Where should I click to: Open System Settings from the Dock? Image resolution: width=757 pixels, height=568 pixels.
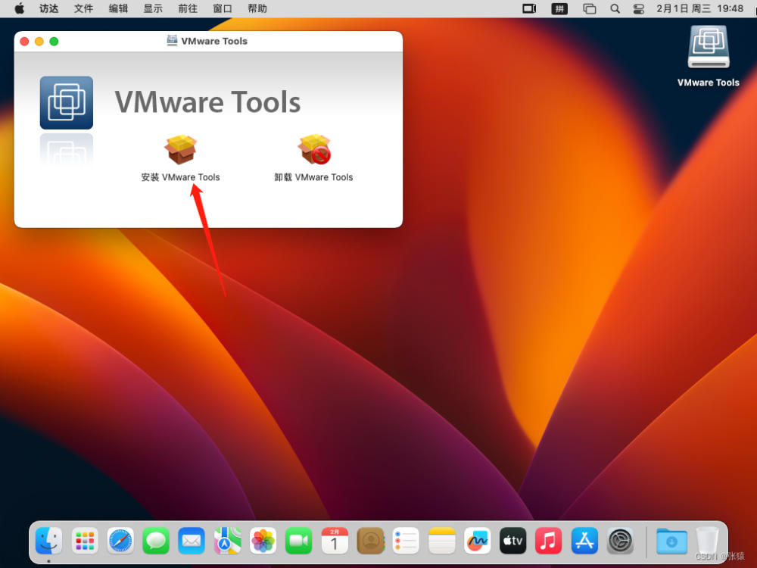[x=621, y=541]
